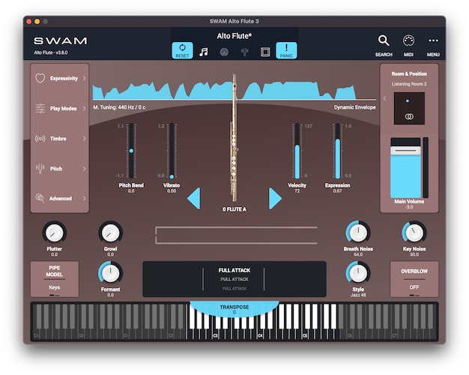Open the music note view icon
This screenshot has height=375, width=469.
[203, 52]
